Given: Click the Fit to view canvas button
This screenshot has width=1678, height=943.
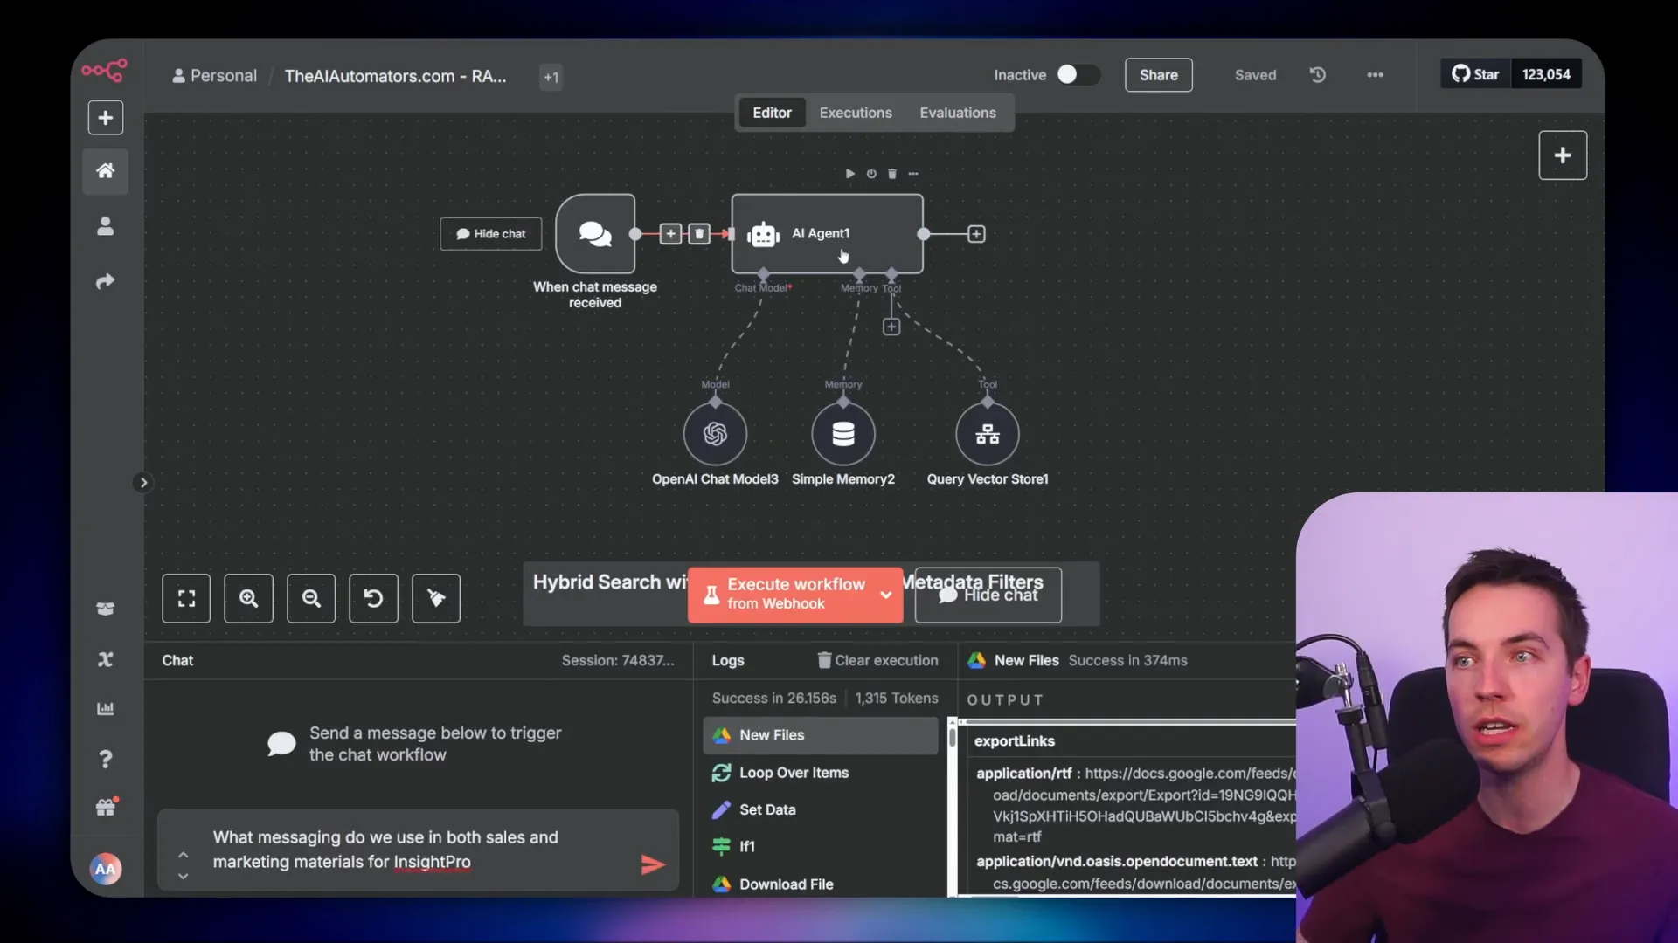Looking at the screenshot, I should click(x=186, y=598).
